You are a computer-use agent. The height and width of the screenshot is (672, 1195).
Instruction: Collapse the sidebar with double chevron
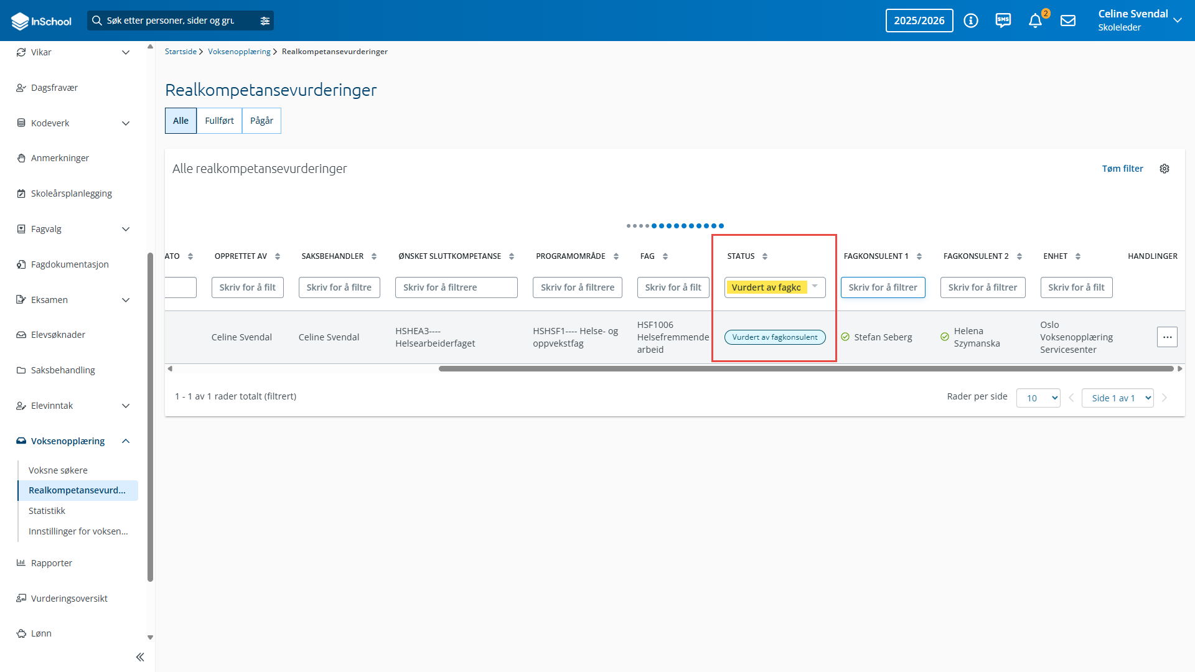140,657
